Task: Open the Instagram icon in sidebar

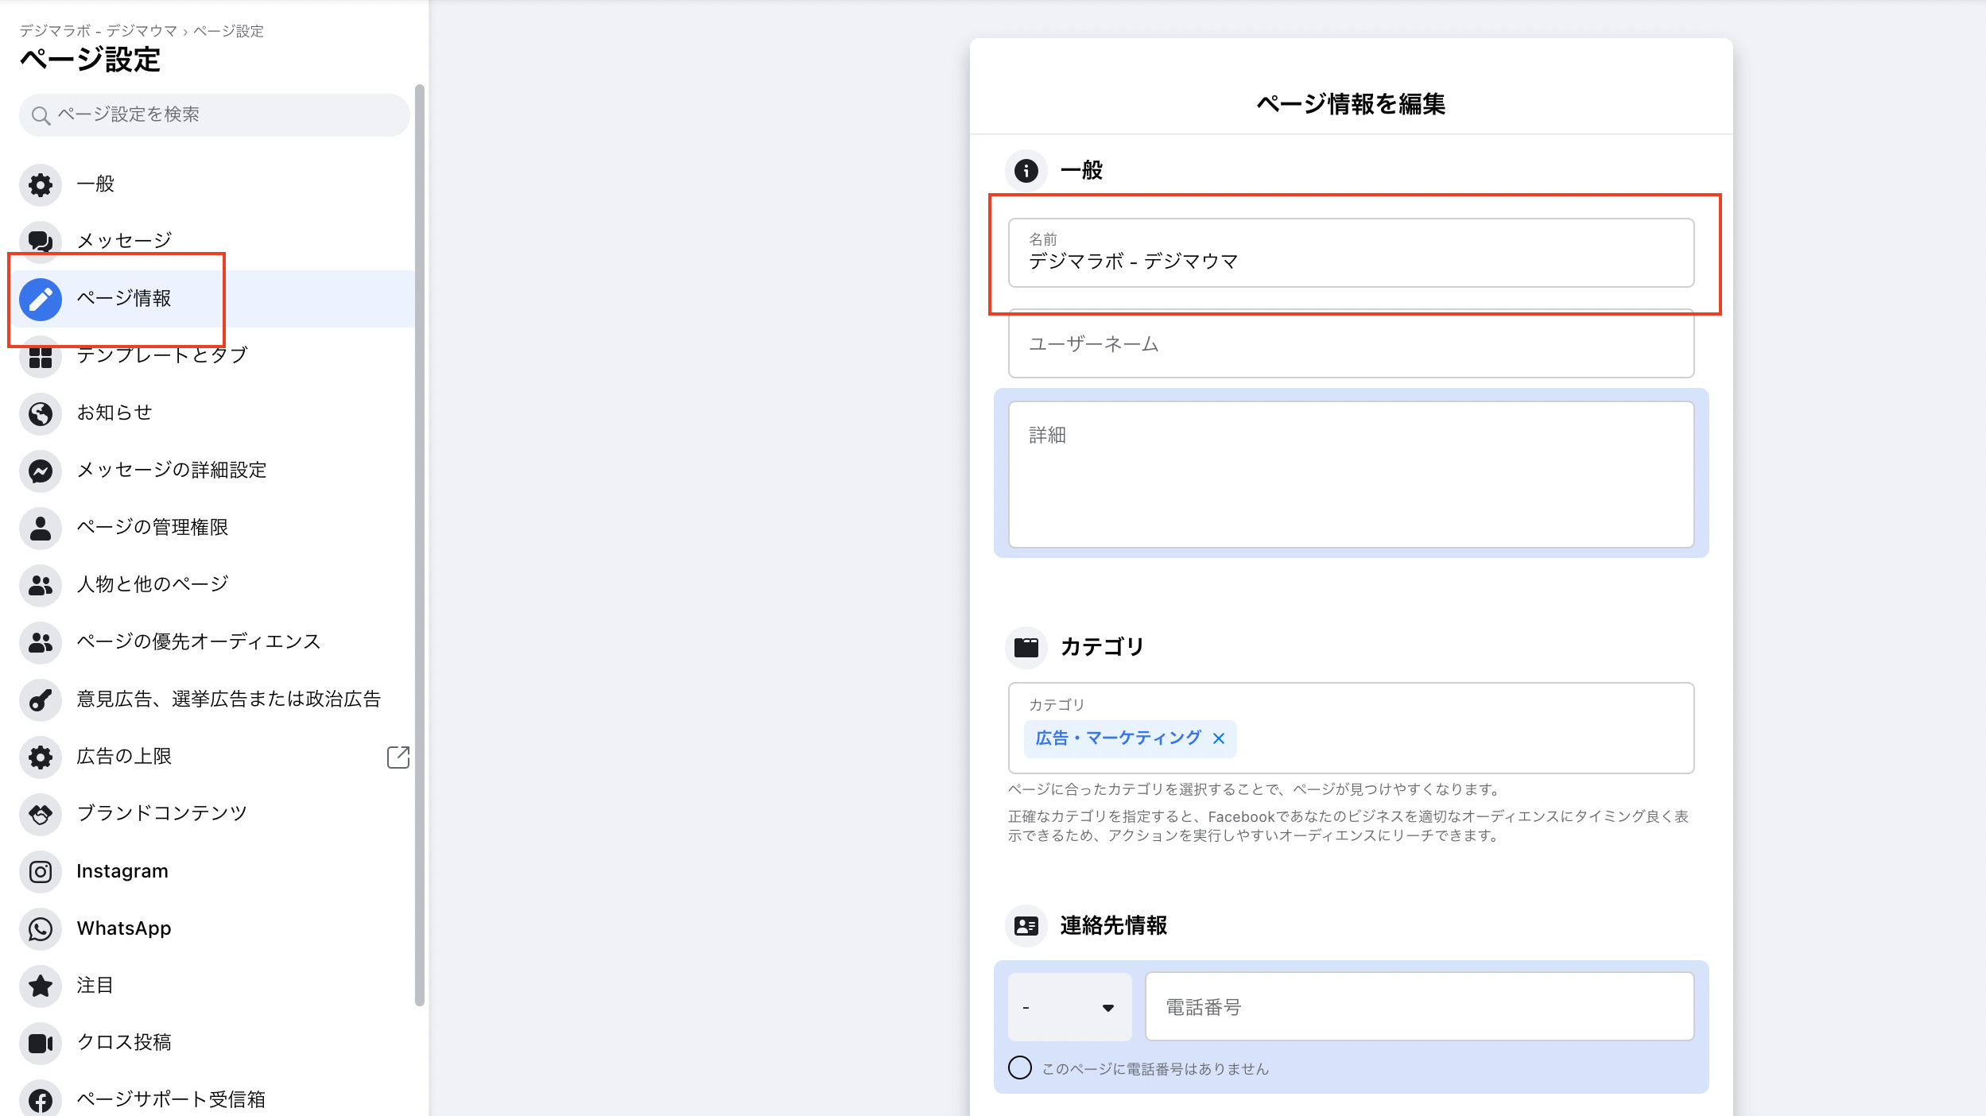Action: pyautogui.click(x=41, y=871)
